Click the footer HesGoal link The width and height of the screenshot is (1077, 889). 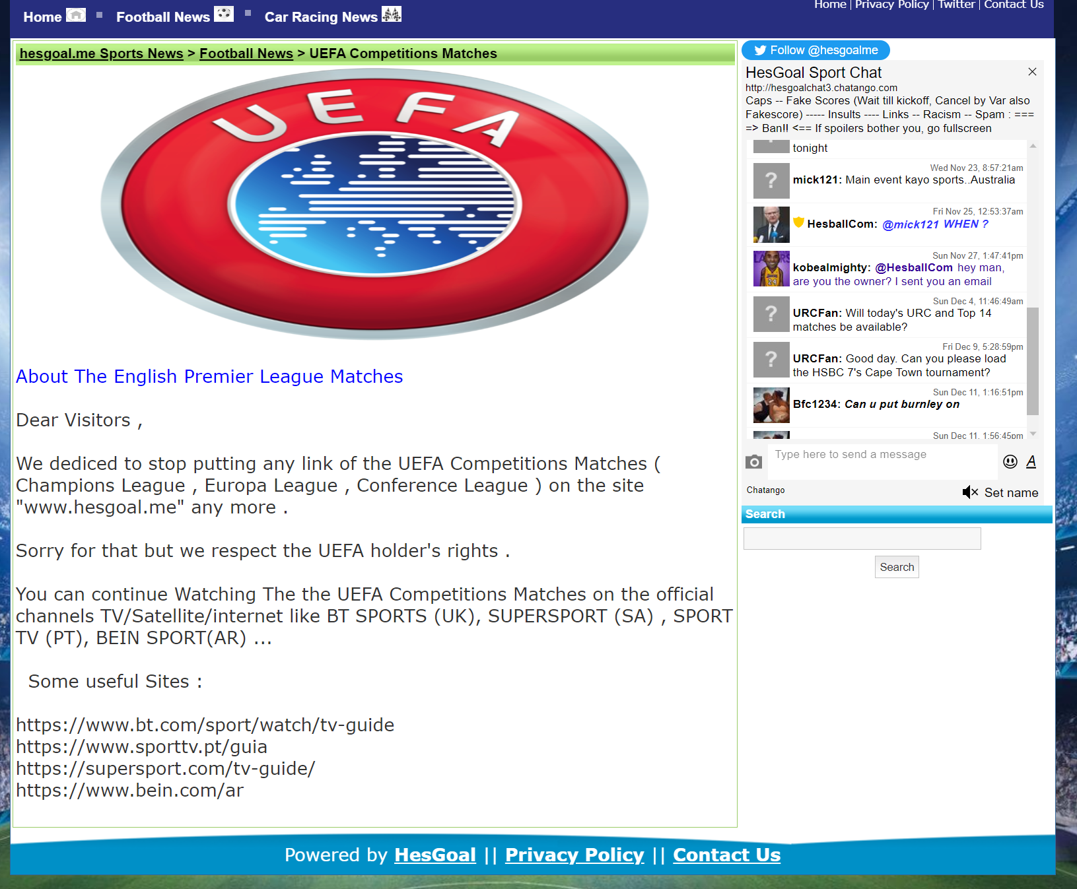tap(435, 855)
